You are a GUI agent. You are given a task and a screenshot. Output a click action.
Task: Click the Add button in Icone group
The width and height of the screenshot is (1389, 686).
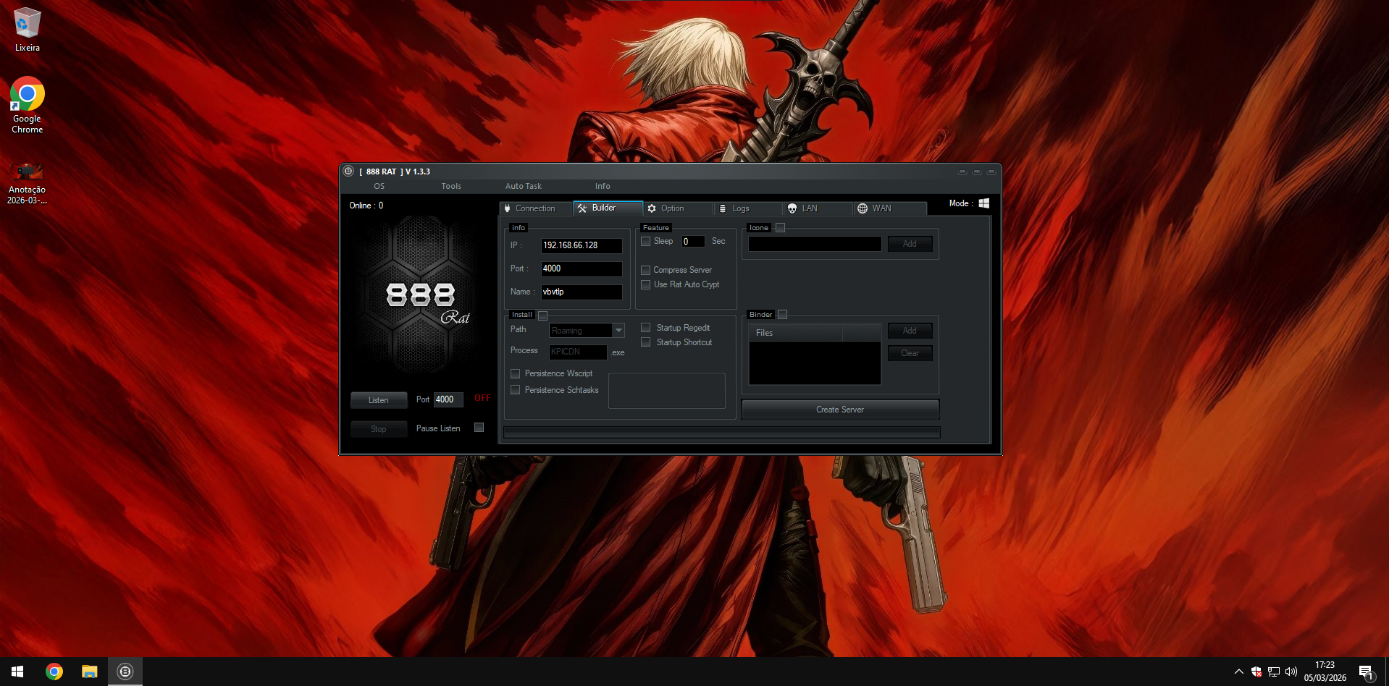pos(910,244)
